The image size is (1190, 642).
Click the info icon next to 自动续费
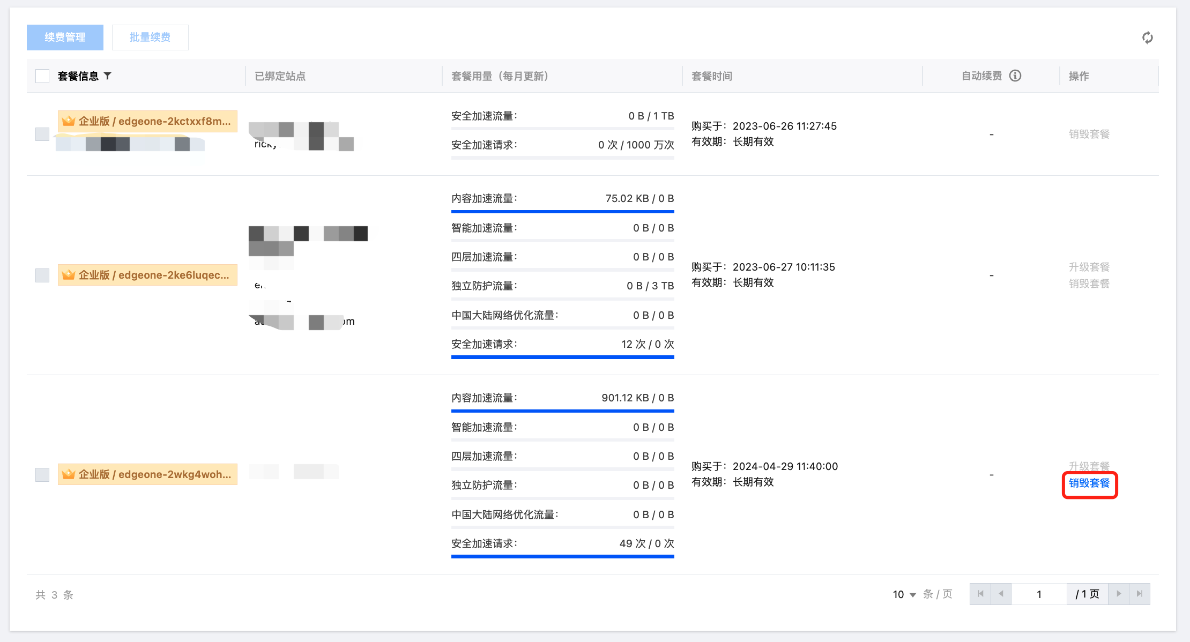point(1015,76)
